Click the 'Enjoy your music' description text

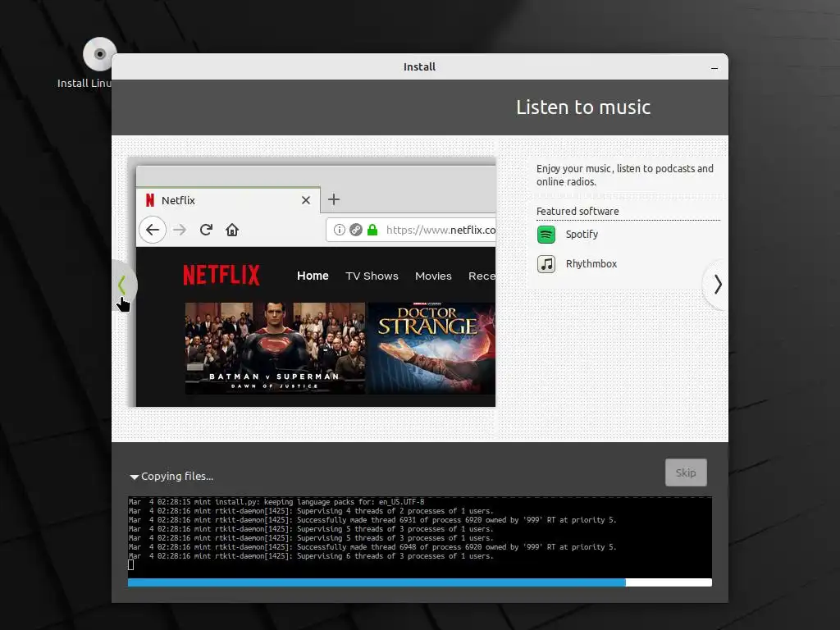[x=624, y=176]
